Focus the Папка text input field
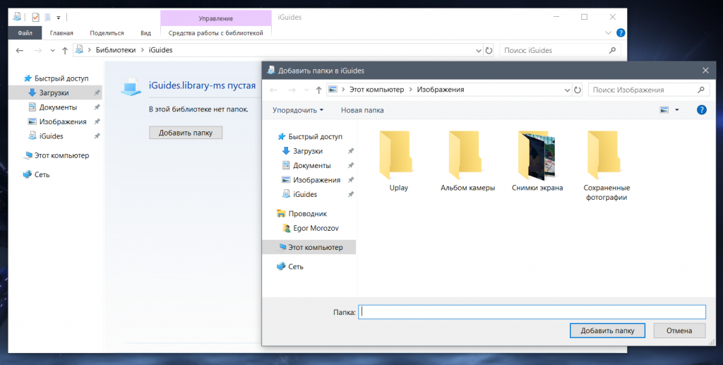Image resolution: width=723 pixels, height=365 pixels. tap(532, 311)
